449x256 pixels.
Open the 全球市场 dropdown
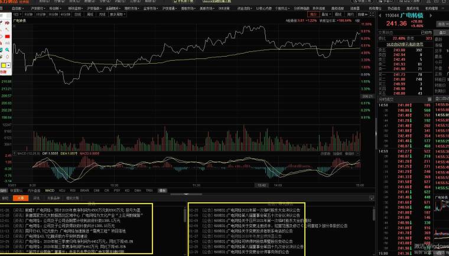(x=150, y=9)
